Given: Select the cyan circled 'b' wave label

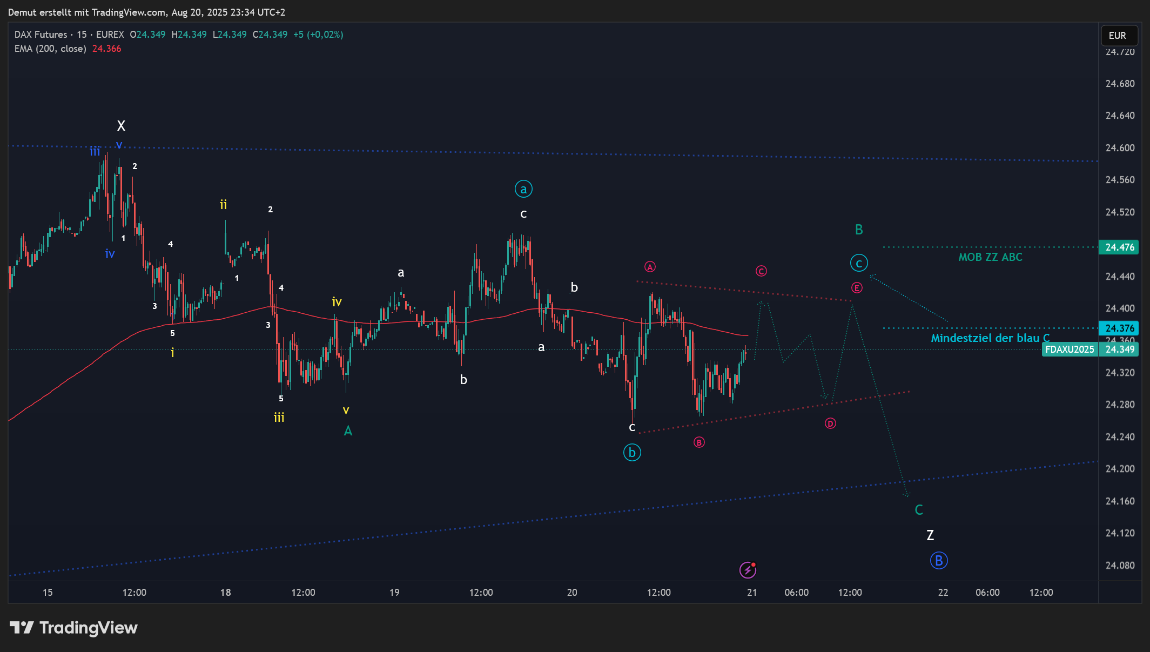Looking at the screenshot, I should pos(632,453).
